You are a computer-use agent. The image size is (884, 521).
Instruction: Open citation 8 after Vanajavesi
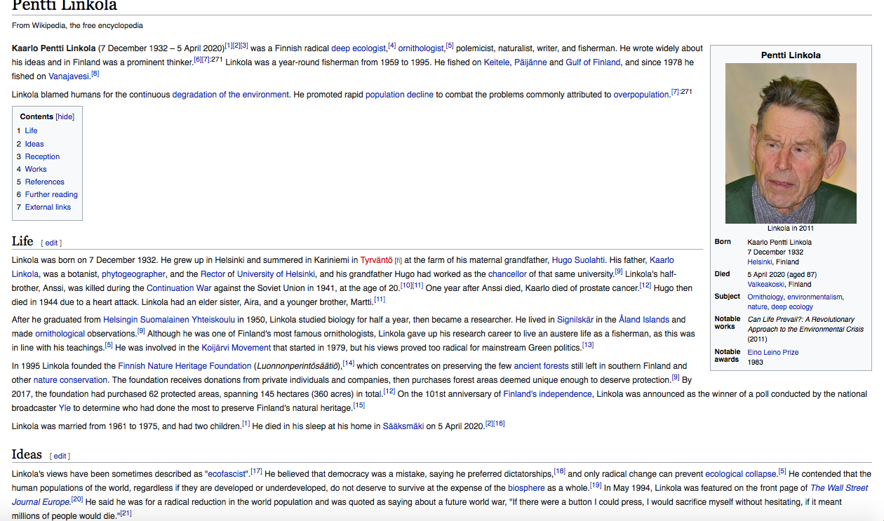(95, 74)
